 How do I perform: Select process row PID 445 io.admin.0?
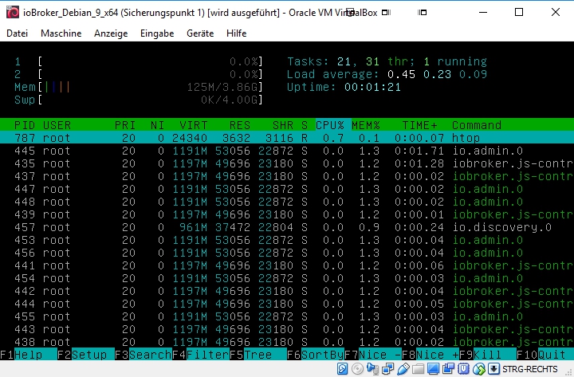point(287,151)
